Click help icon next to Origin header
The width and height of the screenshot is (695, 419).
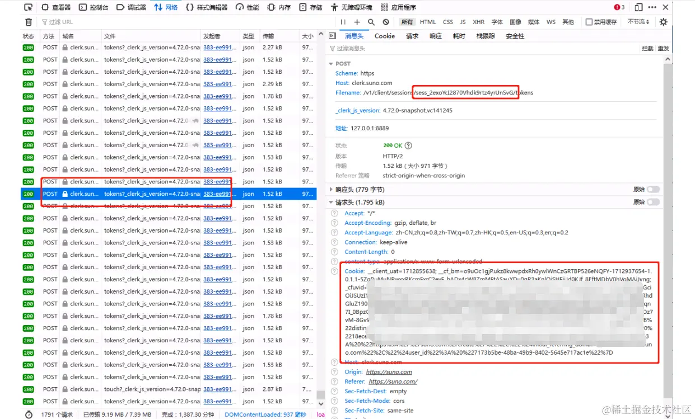coord(334,372)
